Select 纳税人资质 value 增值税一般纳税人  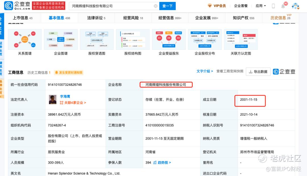tap(254, 139)
